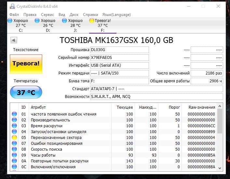Viewport: 230px width, 179px height.
Task: Open the Сервис menu
Action: tap(47, 15)
